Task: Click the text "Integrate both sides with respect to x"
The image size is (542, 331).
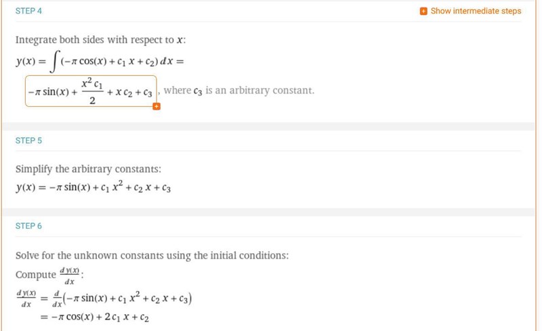Action: (x=100, y=40)
